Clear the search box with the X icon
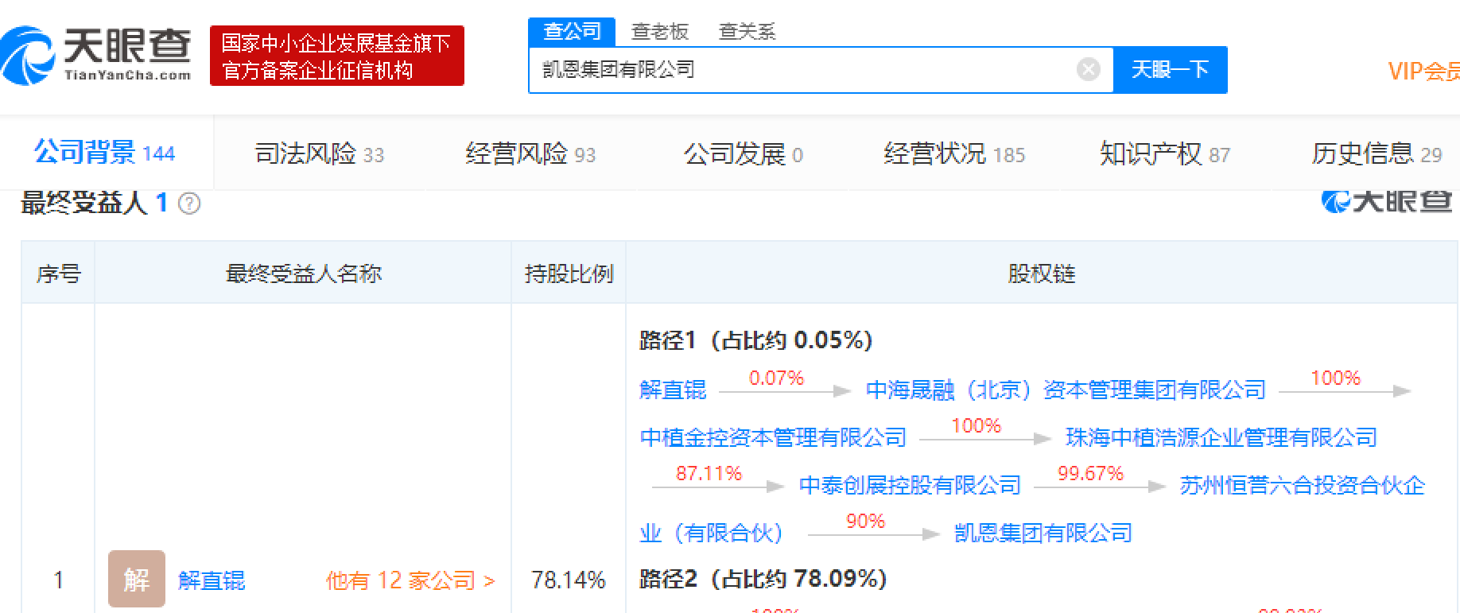This screenshot has width=1460, height=613. click(x=1088, y=70)
